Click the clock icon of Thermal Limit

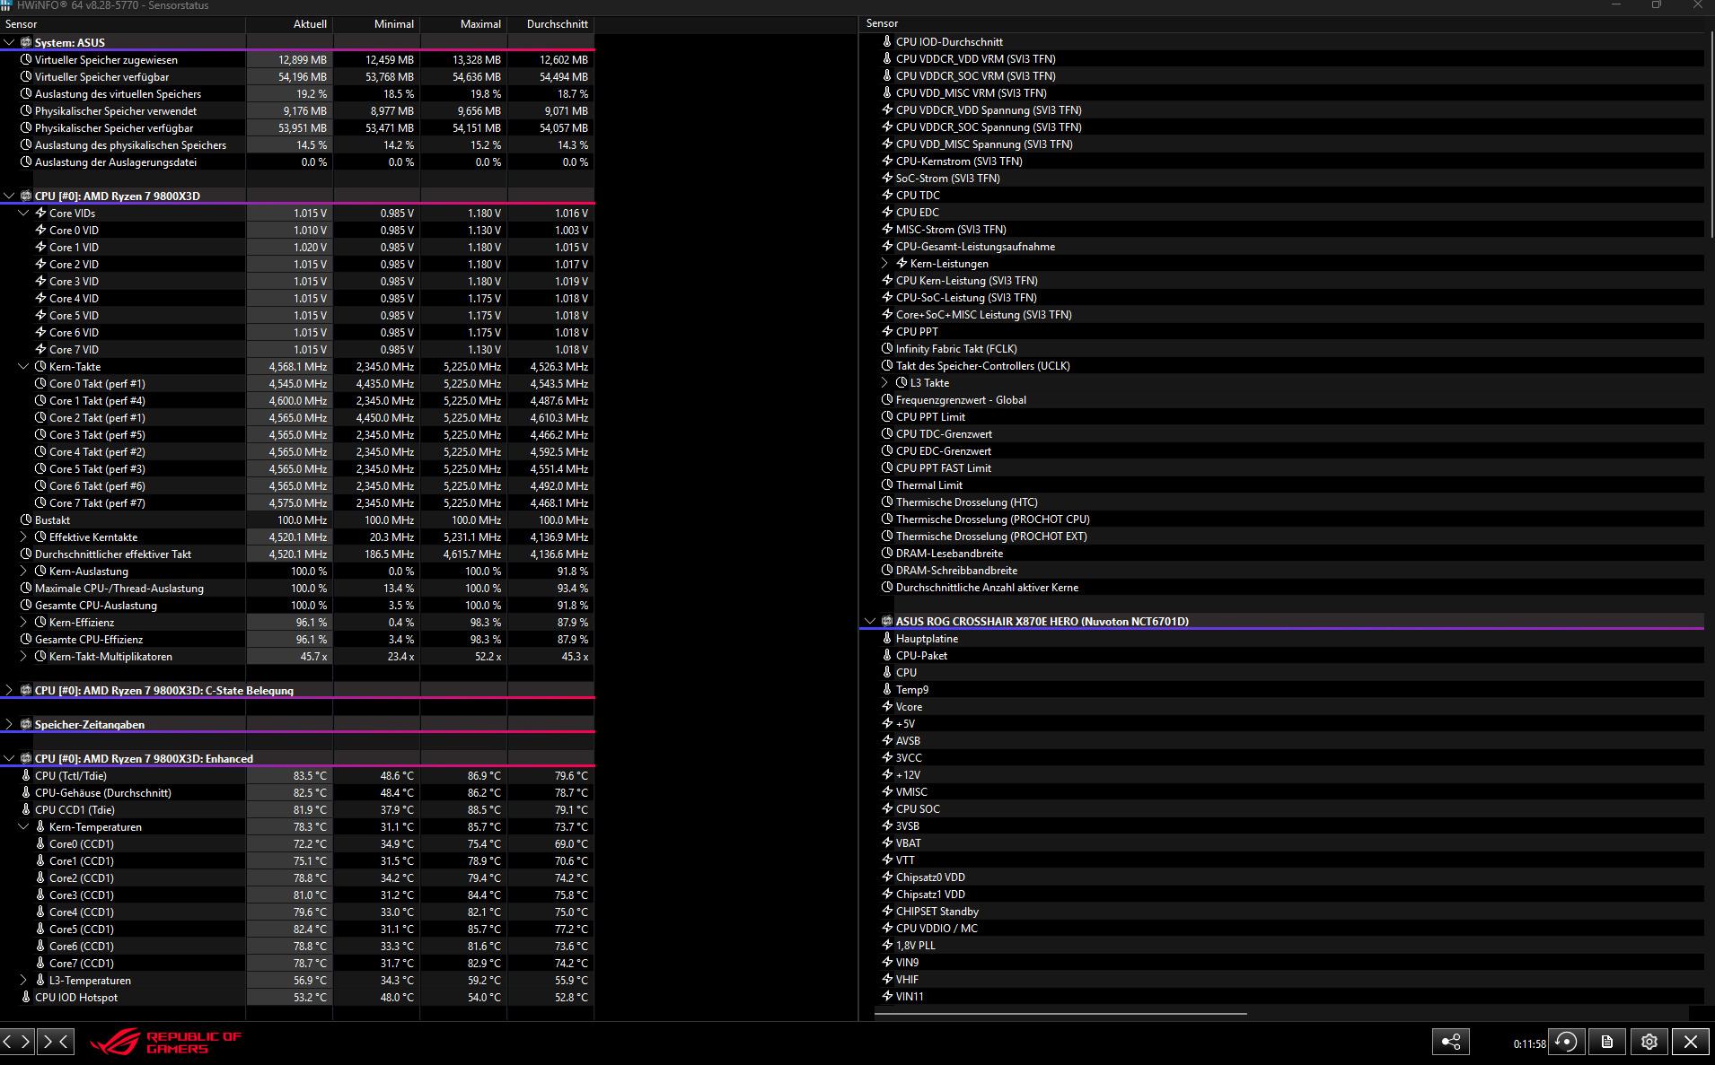(x=887, y=484)
